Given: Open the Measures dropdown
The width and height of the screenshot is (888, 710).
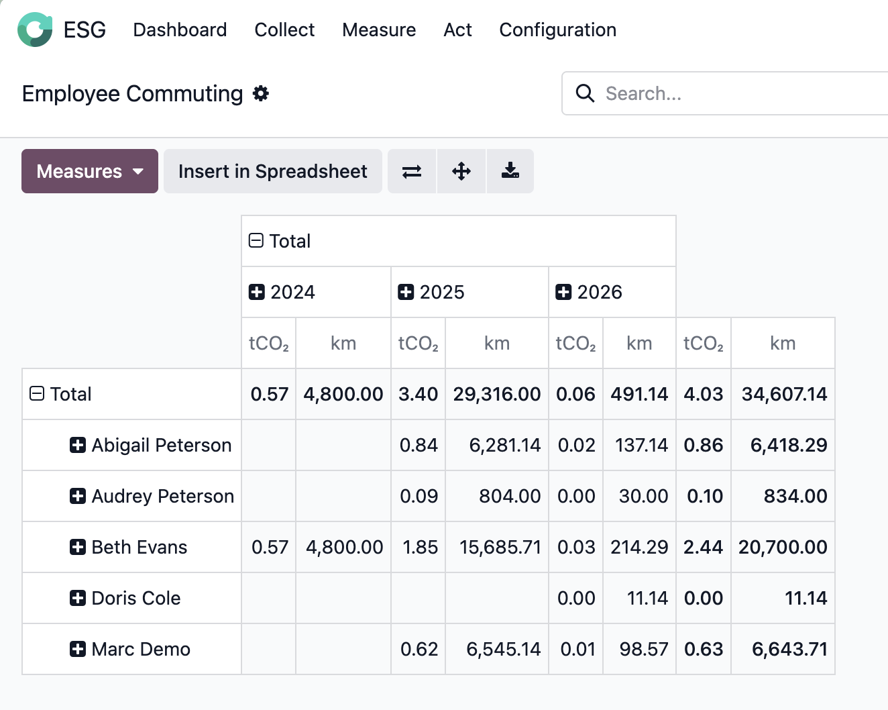Looking at the screenshot, I should [x=90, y=171].
